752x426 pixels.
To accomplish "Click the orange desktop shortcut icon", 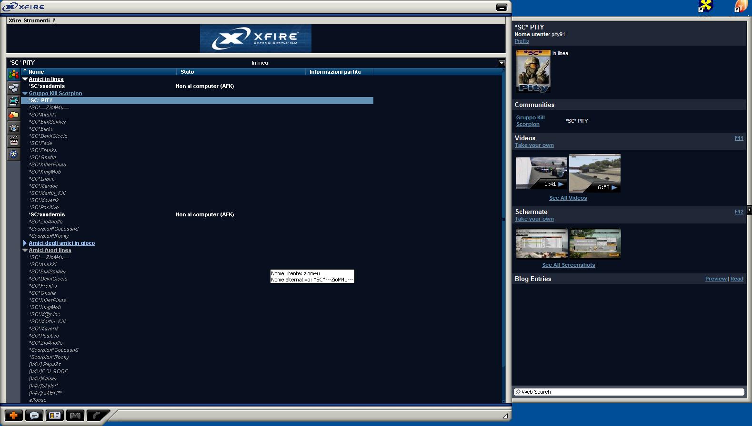I will point(741,6).
